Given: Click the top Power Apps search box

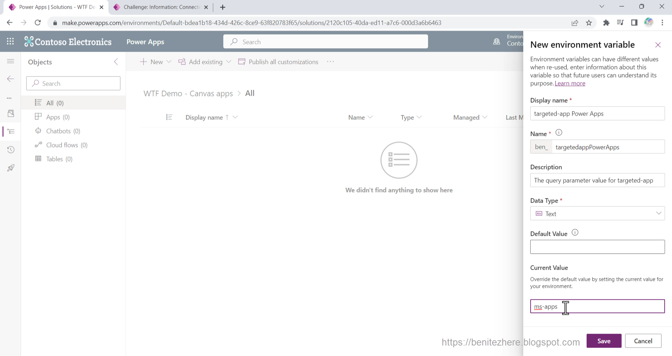Looking at the screenshot, I should (325, 42).
